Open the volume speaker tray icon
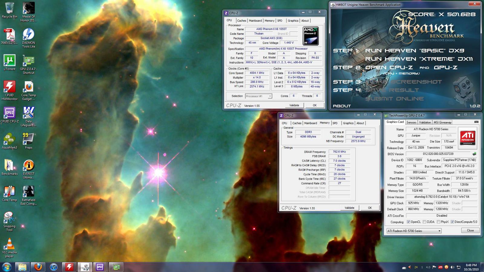Image resolution: width=484 pixels, height=272 pixels. tap(453, 267)
